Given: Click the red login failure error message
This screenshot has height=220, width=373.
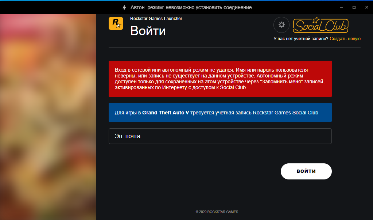Looking at the screenshot, I should pos(220,79).
